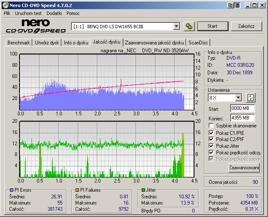Maximize the Nero CD-DVD Speed window
Screen dimensions: 268x217
pyautogui.click(x=255, y=5)
